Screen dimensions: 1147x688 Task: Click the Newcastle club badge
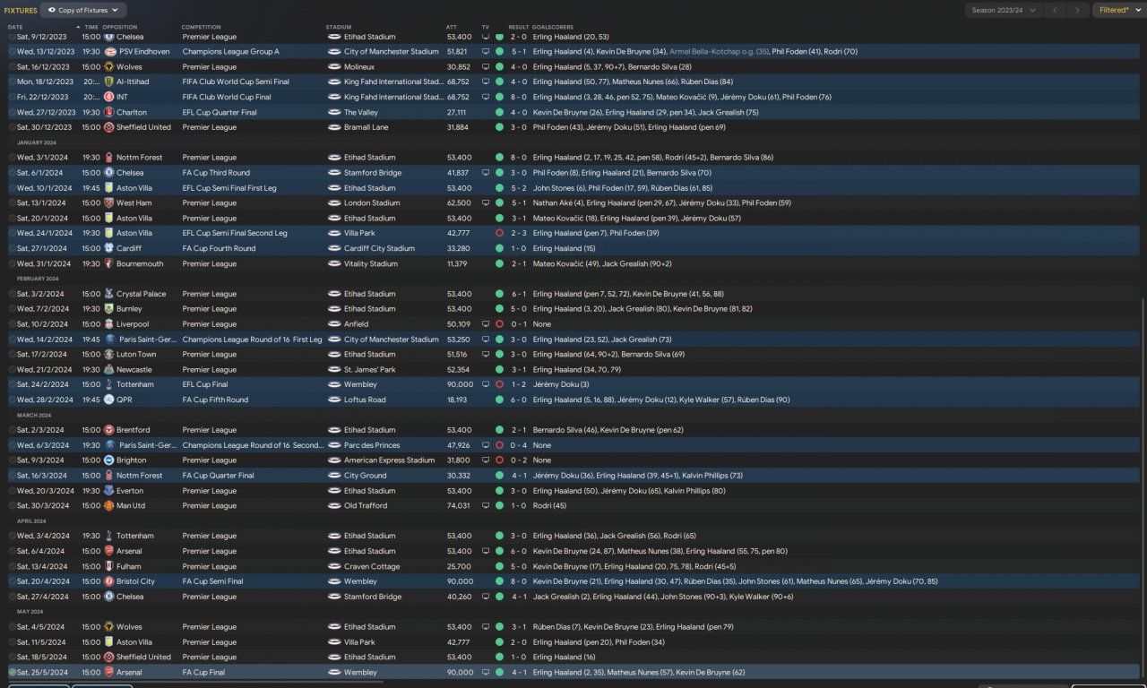(x=108, y=369)
